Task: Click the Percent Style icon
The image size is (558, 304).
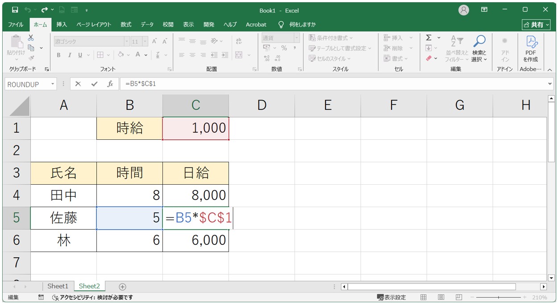Action: (284, 48)
